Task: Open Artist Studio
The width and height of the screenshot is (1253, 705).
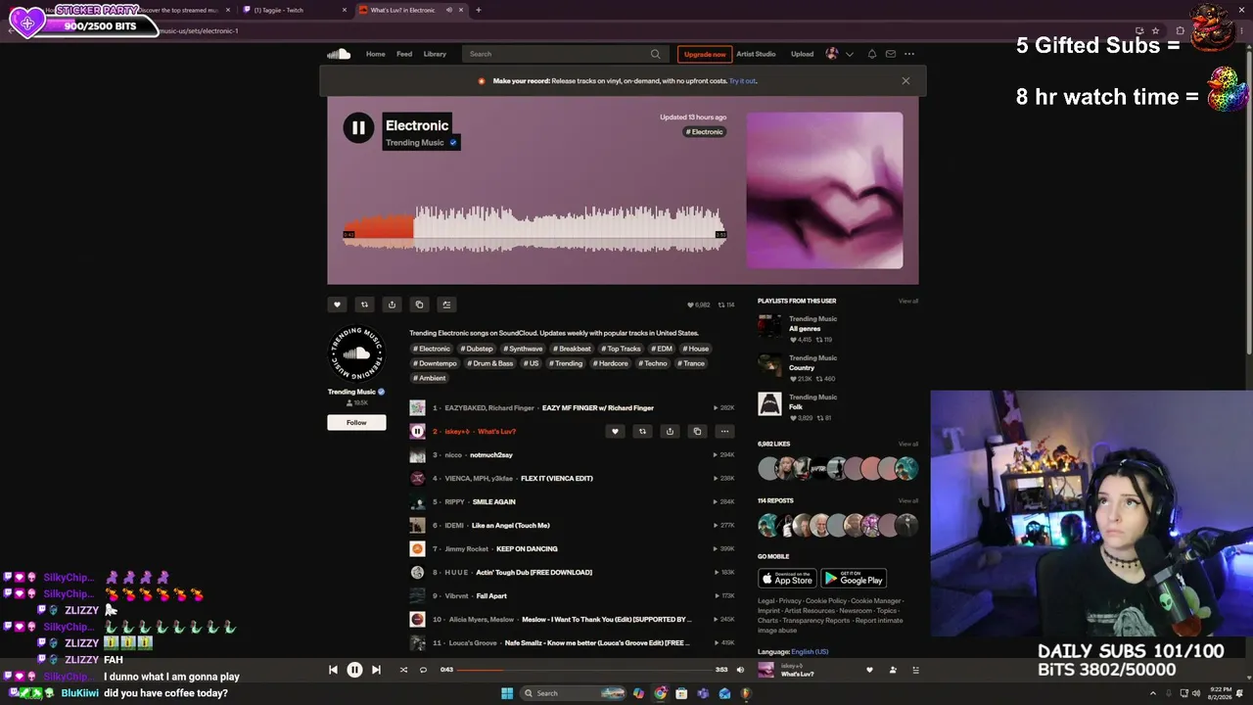Action: pos(756,54)
